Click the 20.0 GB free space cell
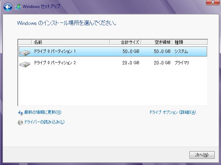221x165 pixels. click(162, 63)
